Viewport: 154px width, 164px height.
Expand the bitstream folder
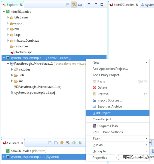pyautogui.click(x=8, y=17)
